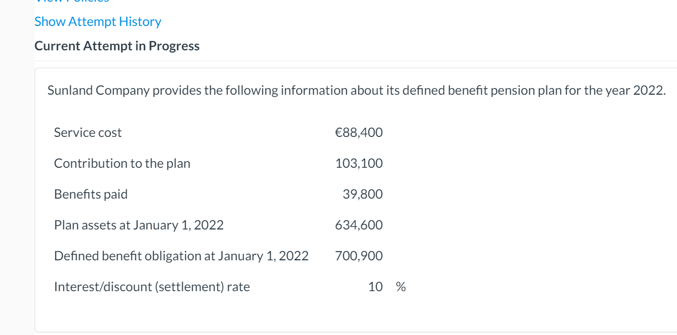Click the Sunland Company problem description text
Screen dimensions: 677x335
pos(356,90)
